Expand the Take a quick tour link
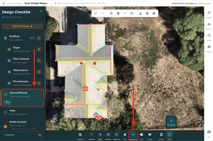This screenshot has width=213, height=141. point(13,17)
